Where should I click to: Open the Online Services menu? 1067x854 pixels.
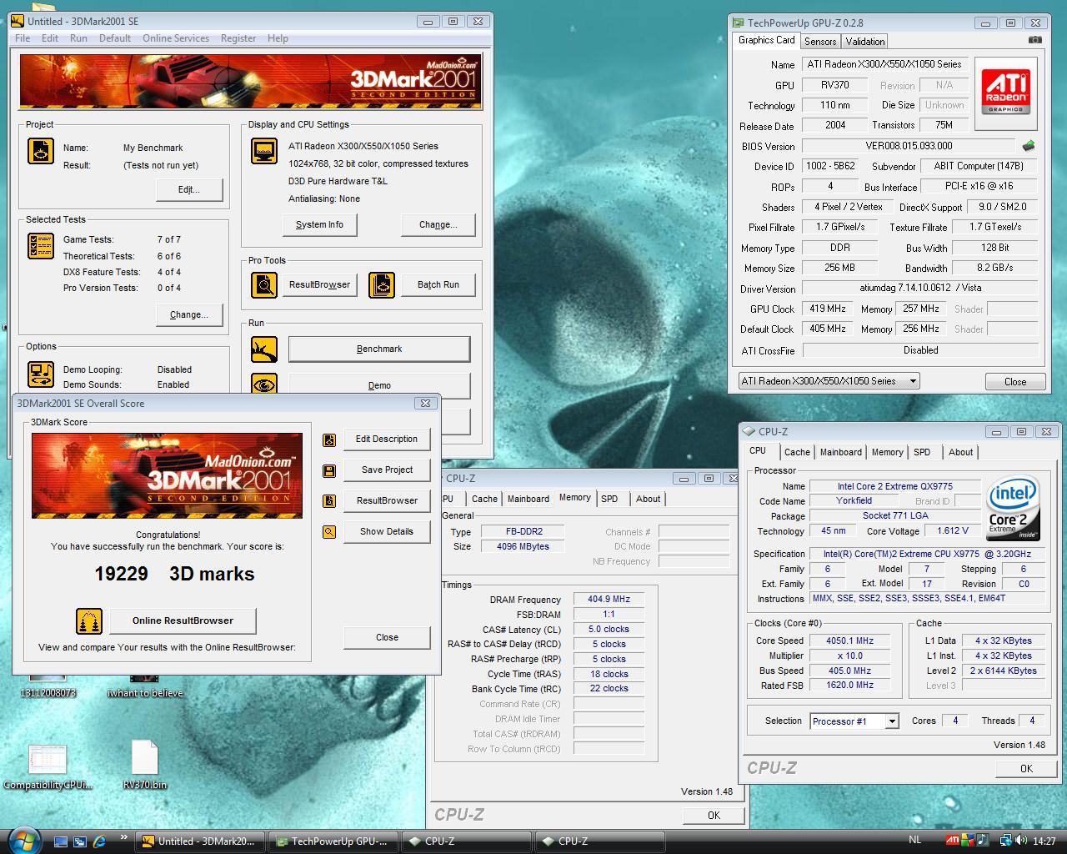[176, 38]
